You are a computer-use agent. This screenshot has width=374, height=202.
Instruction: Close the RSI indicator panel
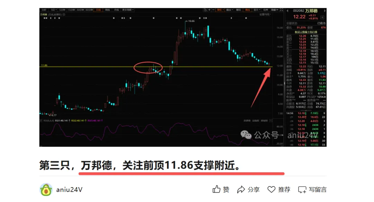point(271,121)
